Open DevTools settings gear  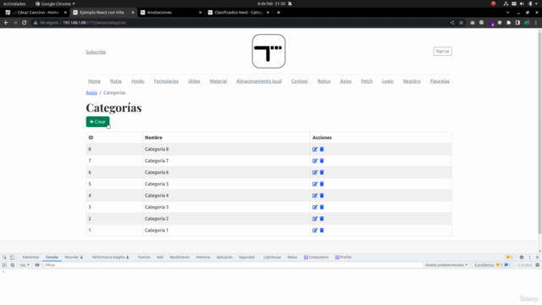(x=522, y=258)
